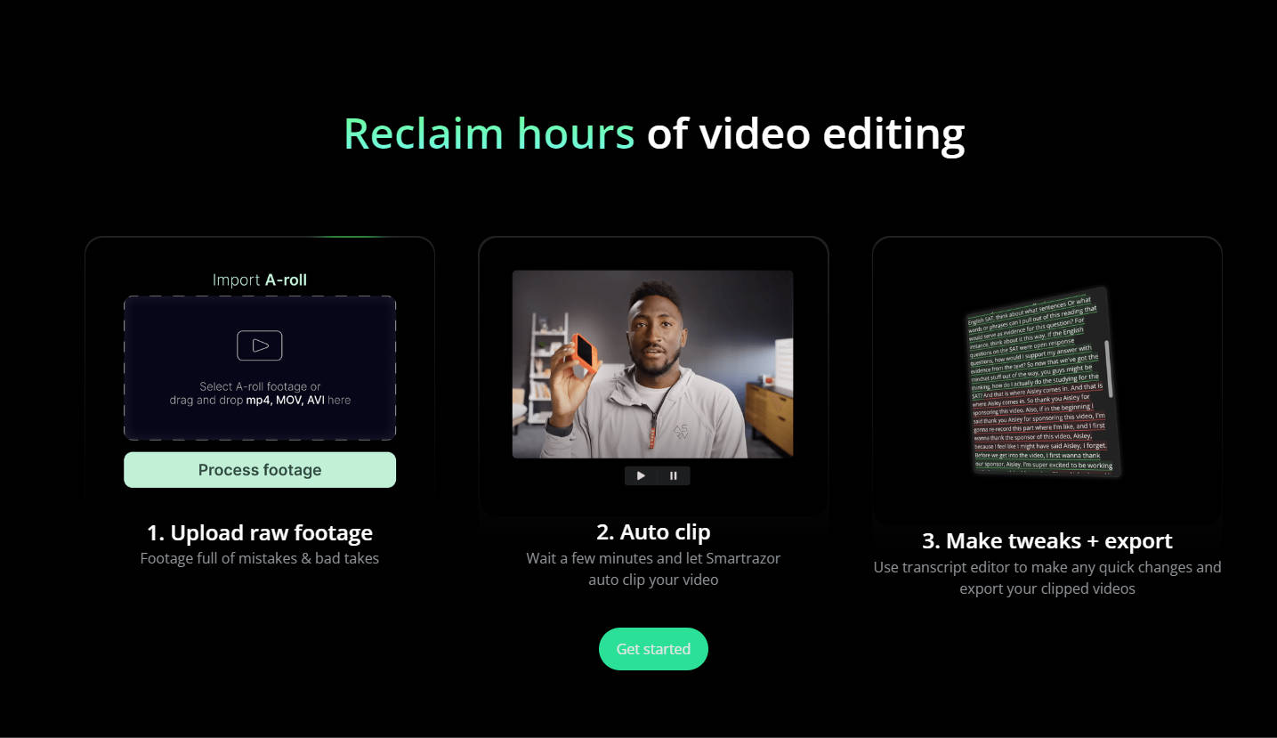Click the "3. Make tweaks + export" heading

[1047, 541]
